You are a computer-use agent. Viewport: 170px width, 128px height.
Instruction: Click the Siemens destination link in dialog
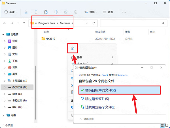click(122, 75)
